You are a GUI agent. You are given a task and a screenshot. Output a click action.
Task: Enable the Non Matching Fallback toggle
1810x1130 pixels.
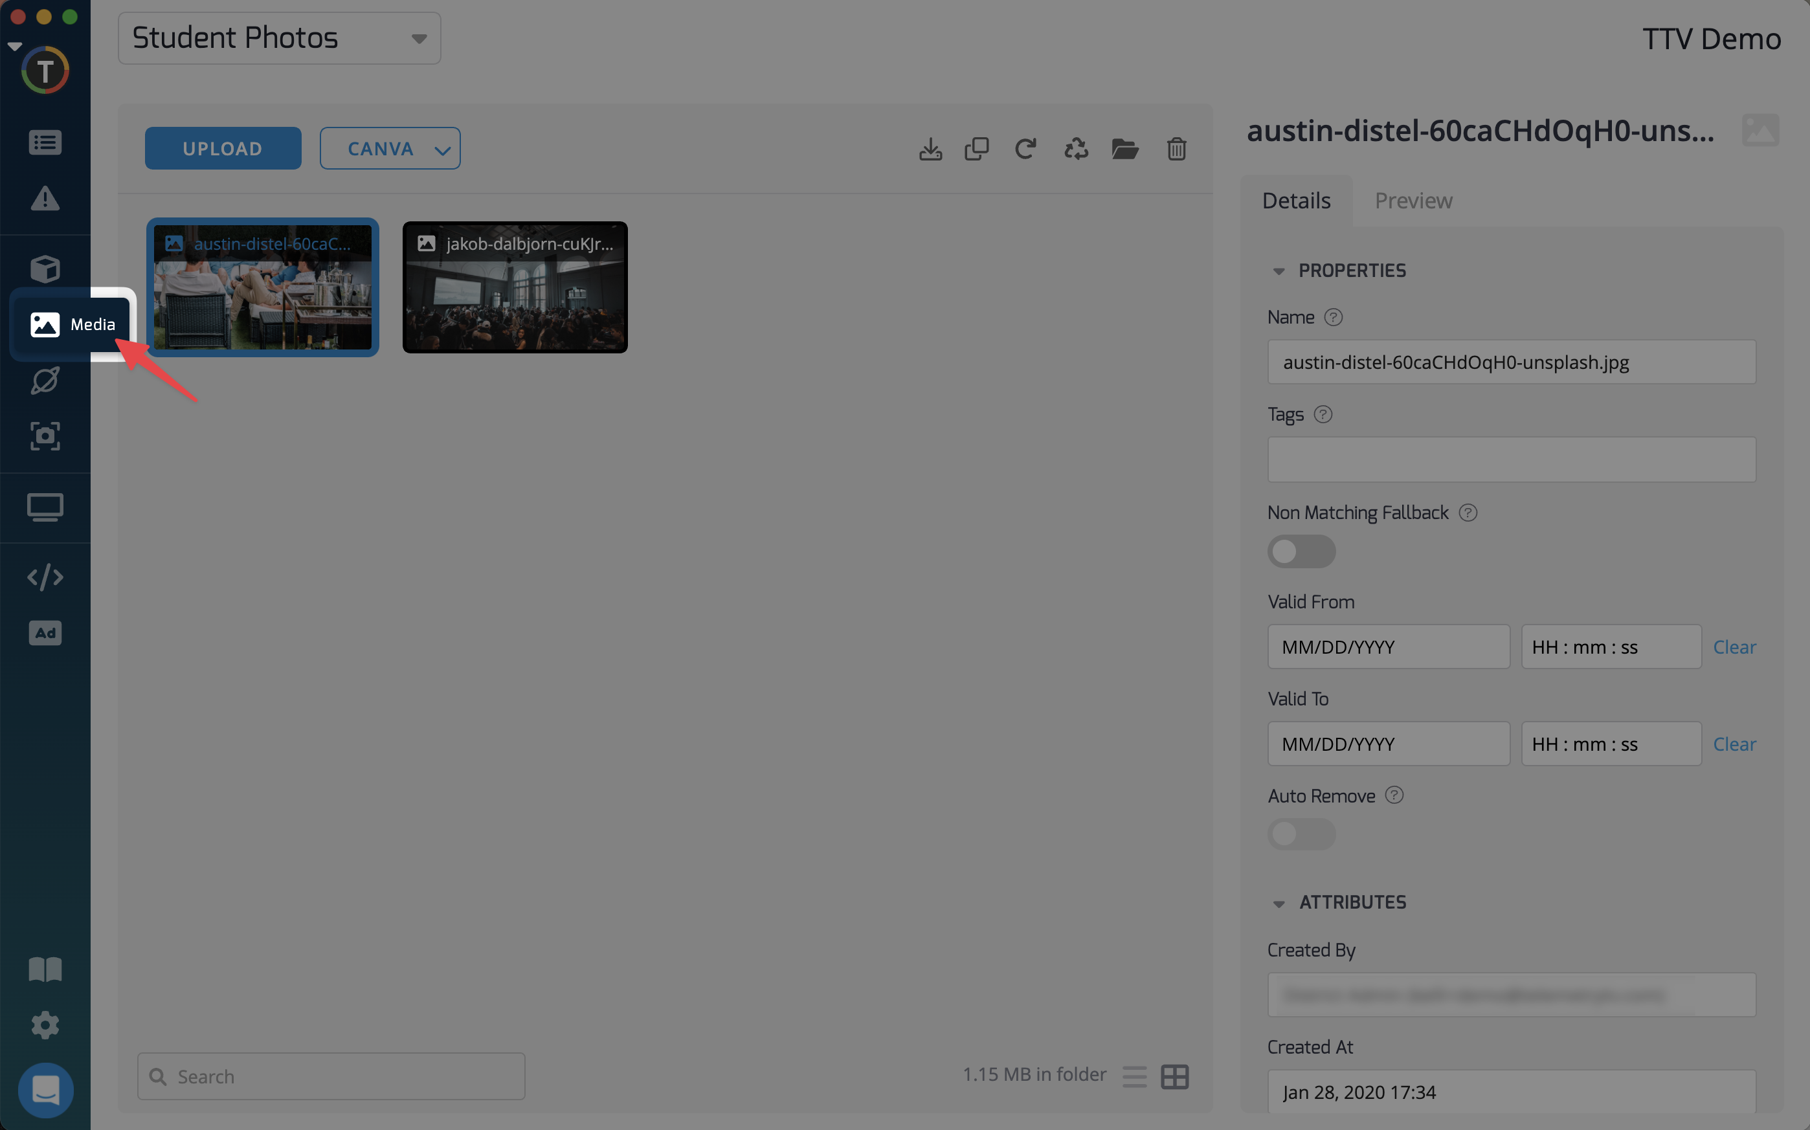[x=1301, y=551]
